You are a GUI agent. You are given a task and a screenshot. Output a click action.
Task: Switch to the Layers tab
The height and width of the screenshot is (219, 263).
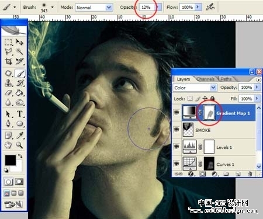click(184, 79)
